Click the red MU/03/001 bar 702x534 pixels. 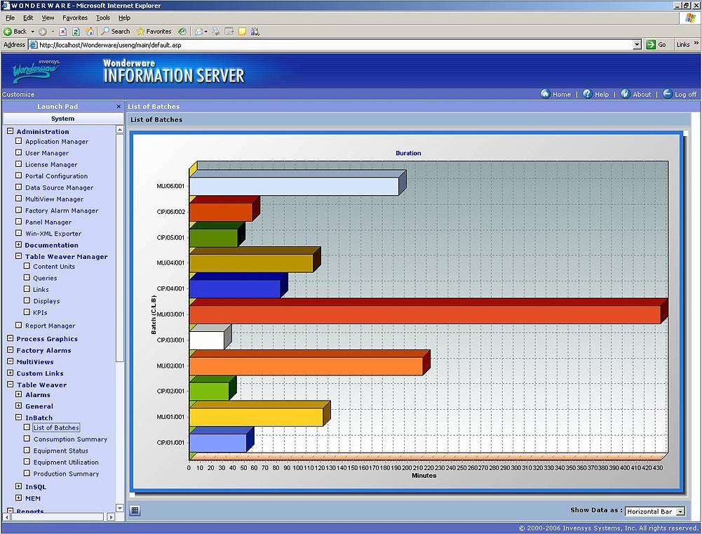(x=424, y=314)
